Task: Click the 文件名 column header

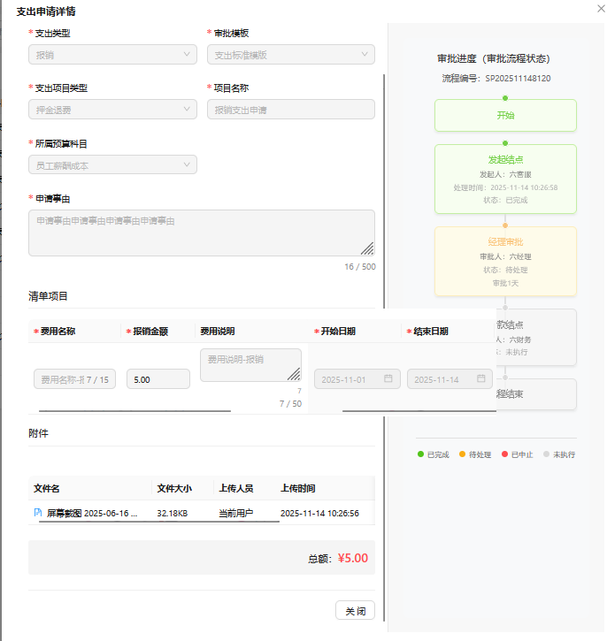Action: [x=47, y=488]
